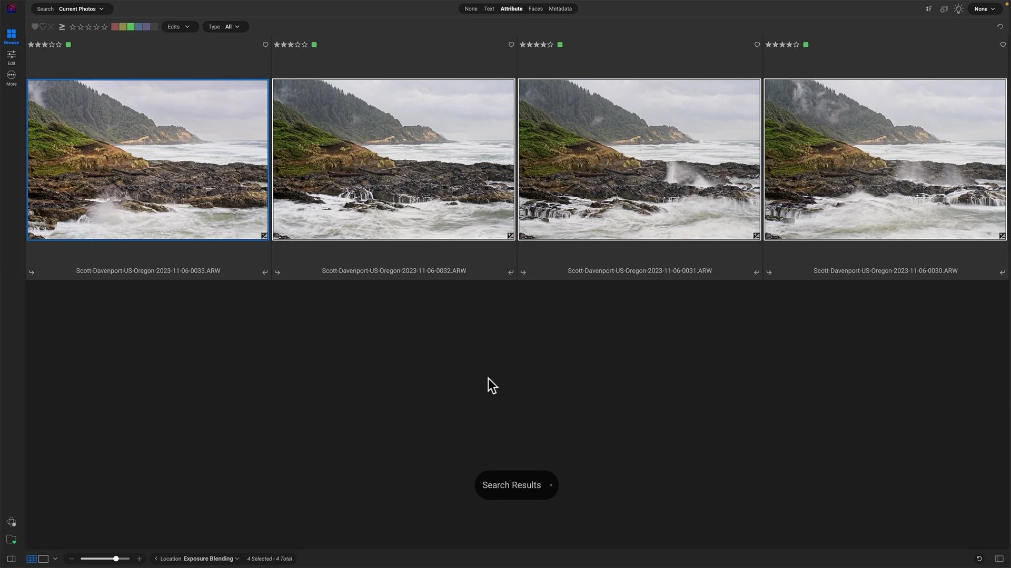The image size is (1011, 568).
Task: Click the reset history icon at bottom right
Action: pos(978,559)
